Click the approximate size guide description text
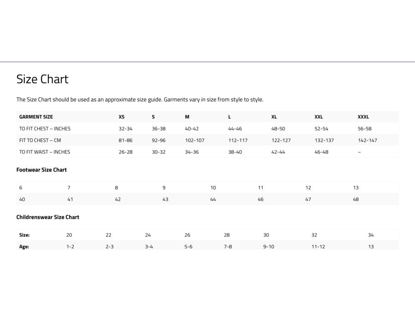This screenshot has height=311, width=415. [x=140, y=100]
